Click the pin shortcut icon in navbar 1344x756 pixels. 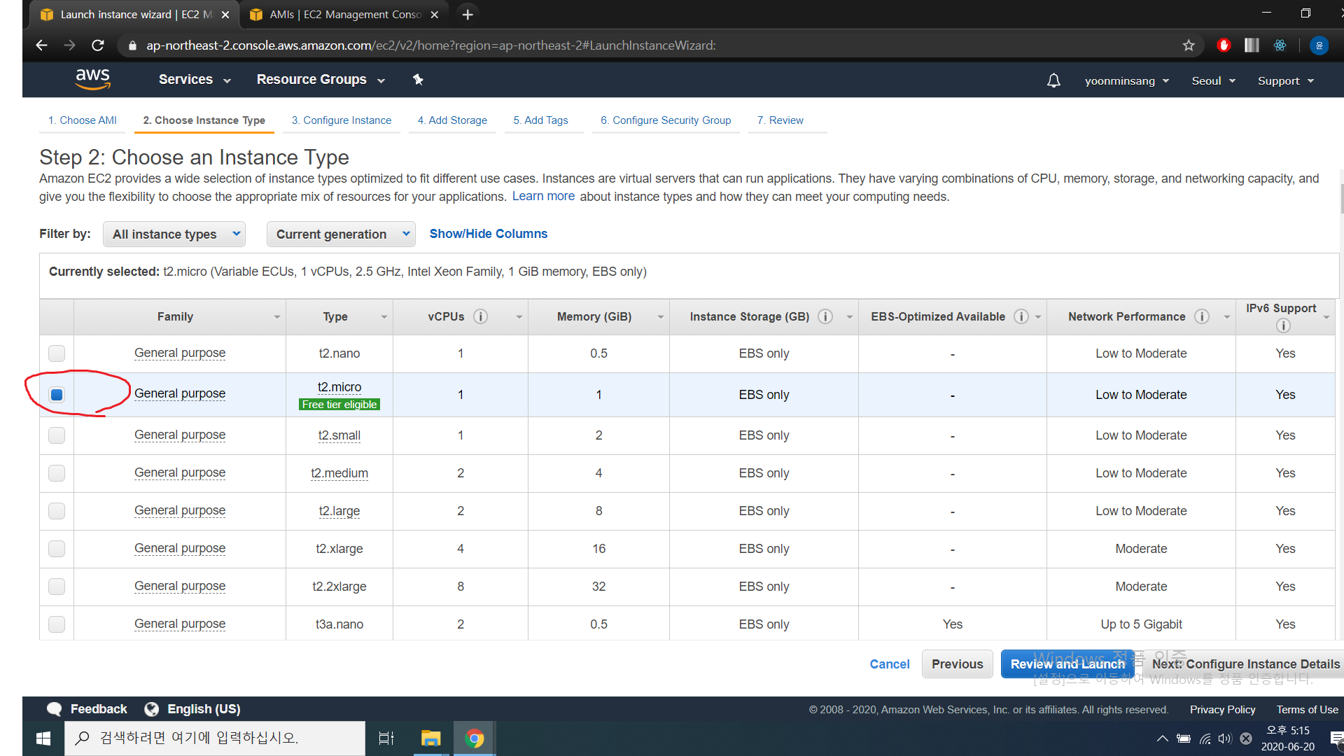[x=418, y=80]
